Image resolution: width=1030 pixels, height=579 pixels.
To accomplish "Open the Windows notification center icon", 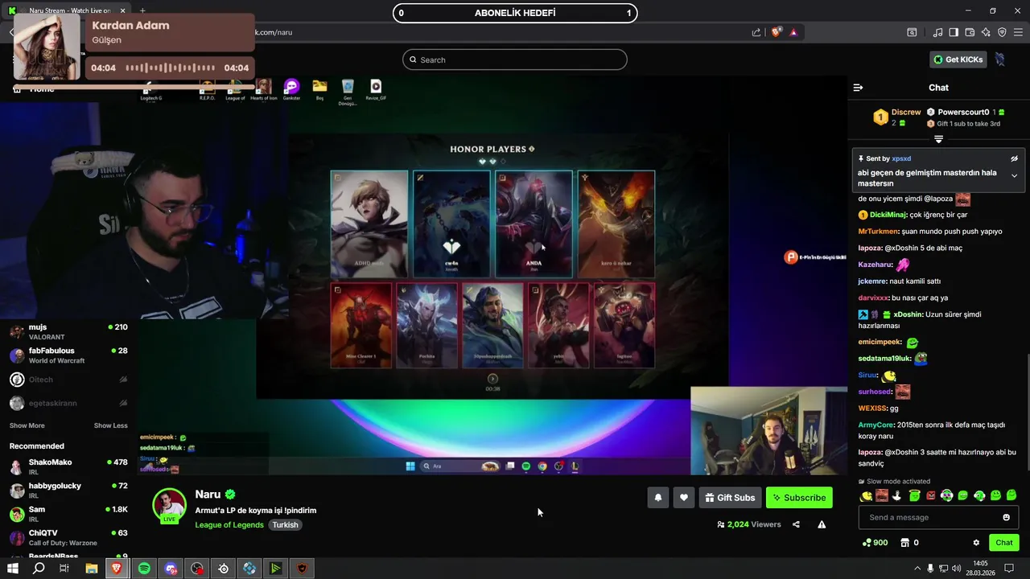I will (1008, 569).
